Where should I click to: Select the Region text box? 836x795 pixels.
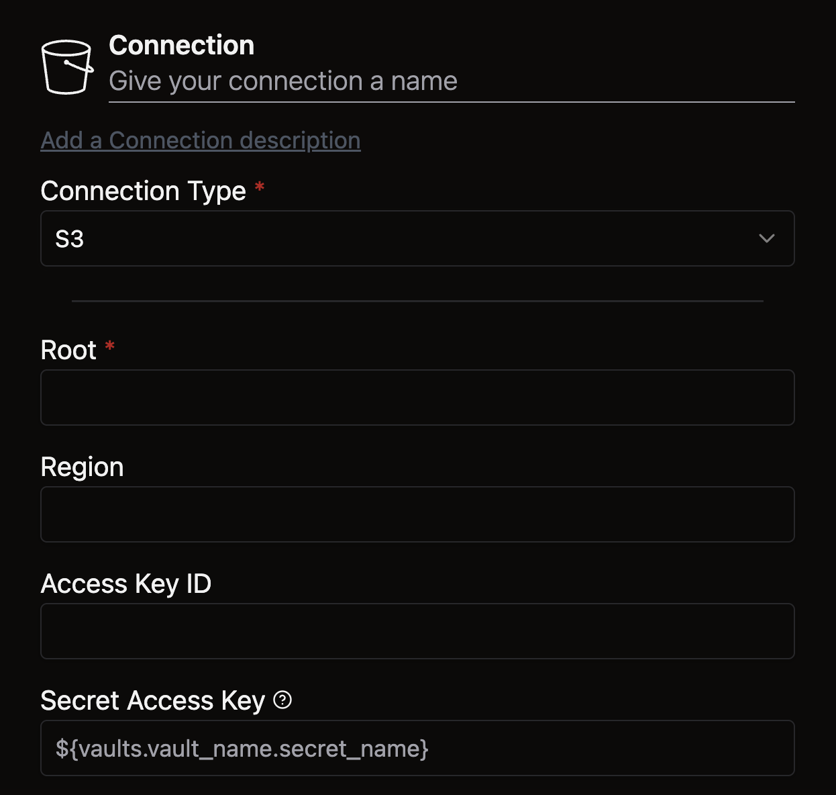pyautogui.click(x=417, y=514)
